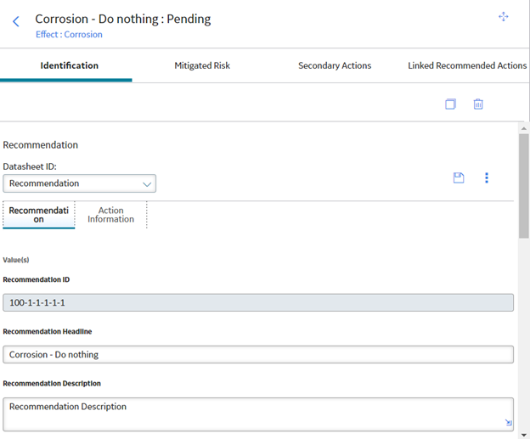Click the Datasheet ID dropdown chevron

pos(147,184)
